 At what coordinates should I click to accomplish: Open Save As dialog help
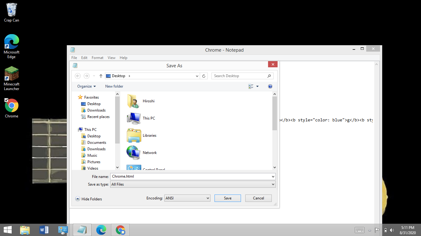pos(270,86)
